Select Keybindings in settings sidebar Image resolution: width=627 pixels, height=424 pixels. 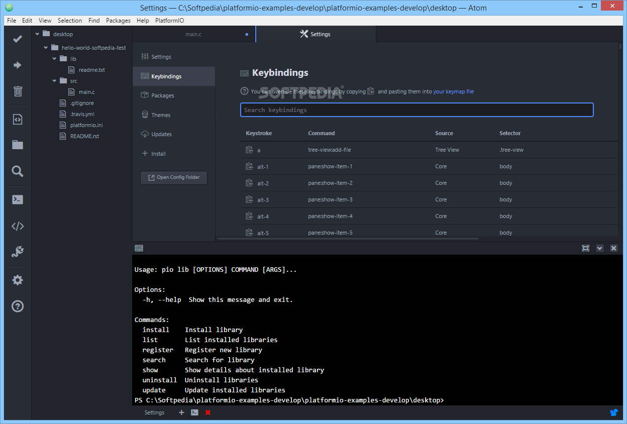(174, 76)
